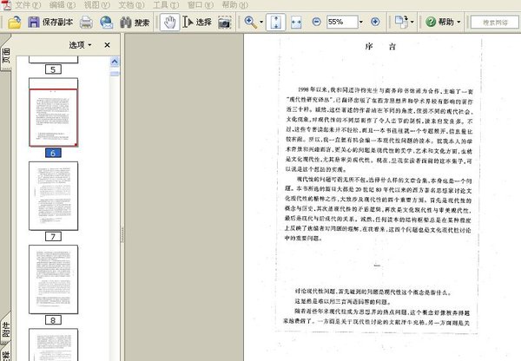Toggle Fit Page view button

[276, 23]
